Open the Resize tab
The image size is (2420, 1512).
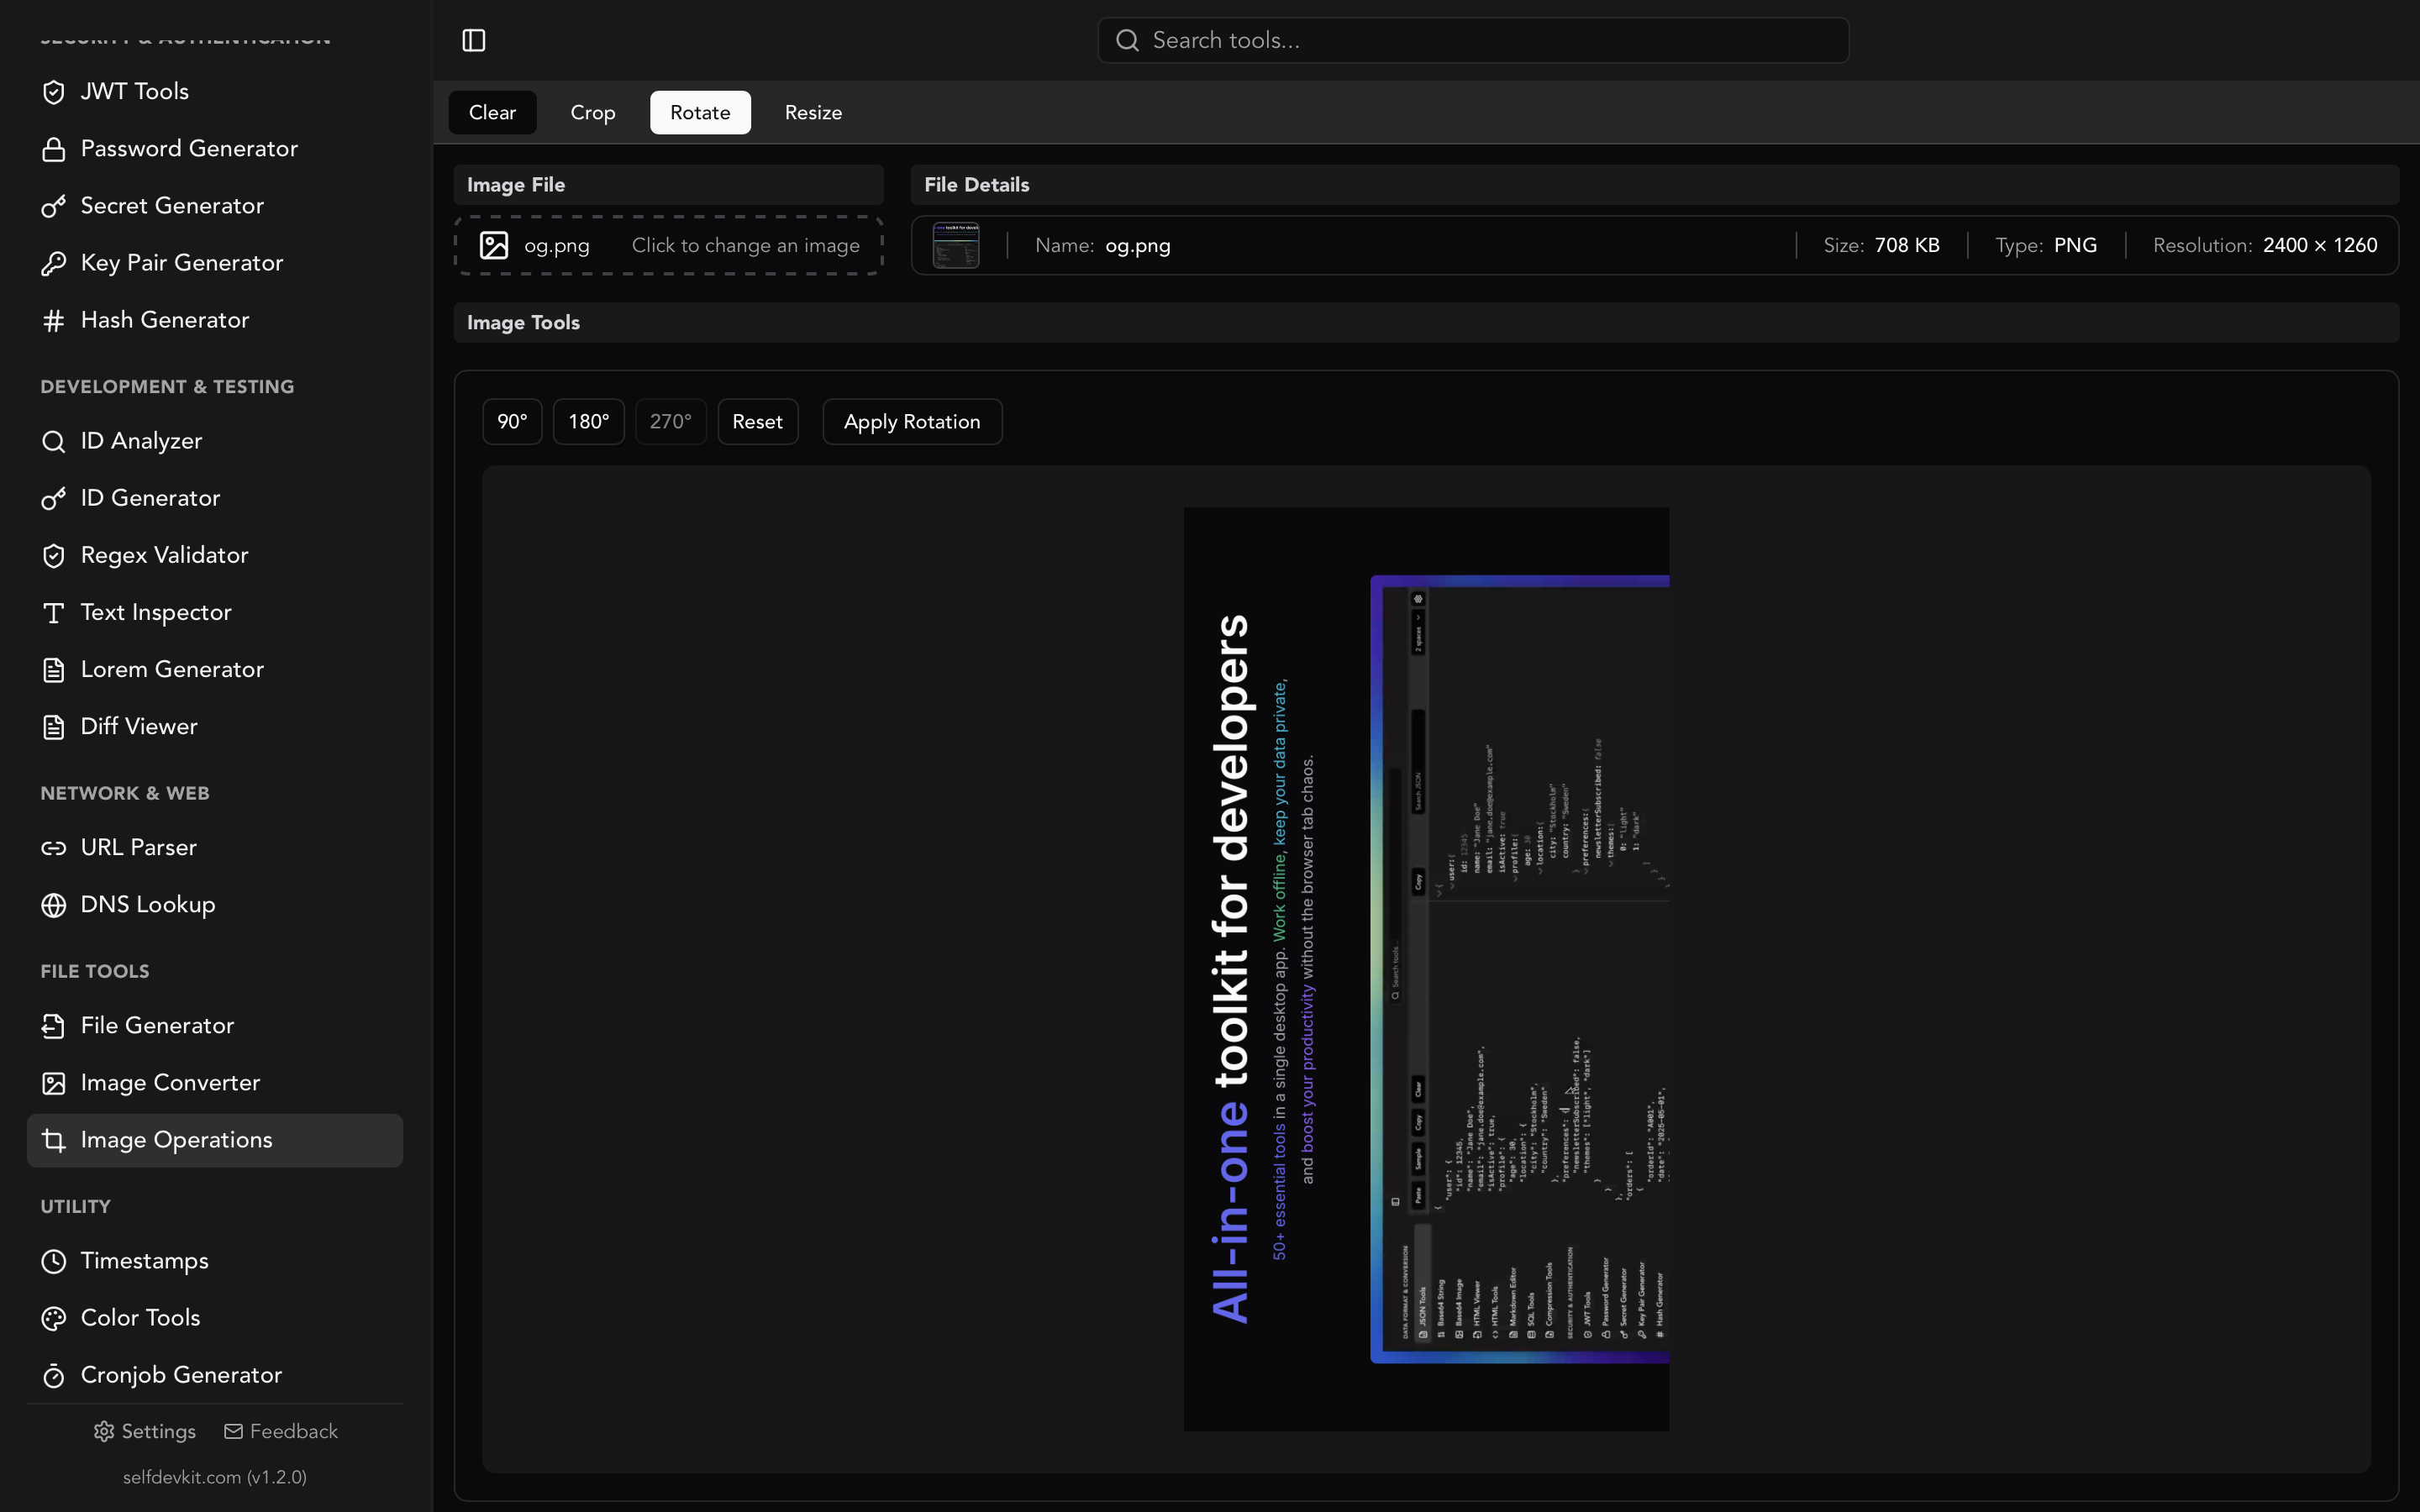coord(813,112)
